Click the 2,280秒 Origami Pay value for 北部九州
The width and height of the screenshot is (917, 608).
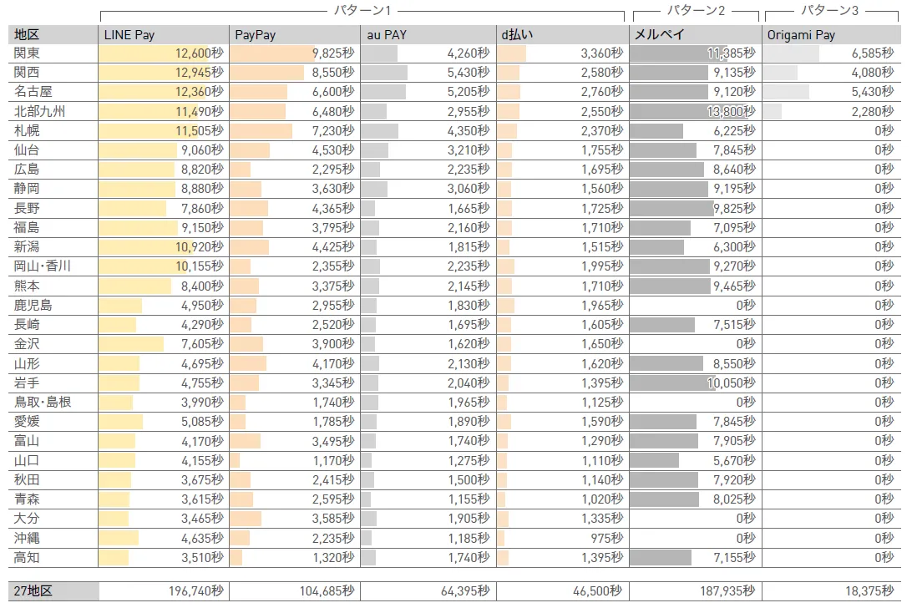873,111
